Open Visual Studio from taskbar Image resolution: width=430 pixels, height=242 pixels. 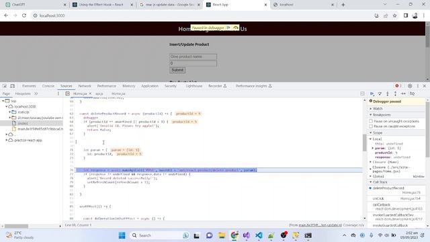[247, 235]
